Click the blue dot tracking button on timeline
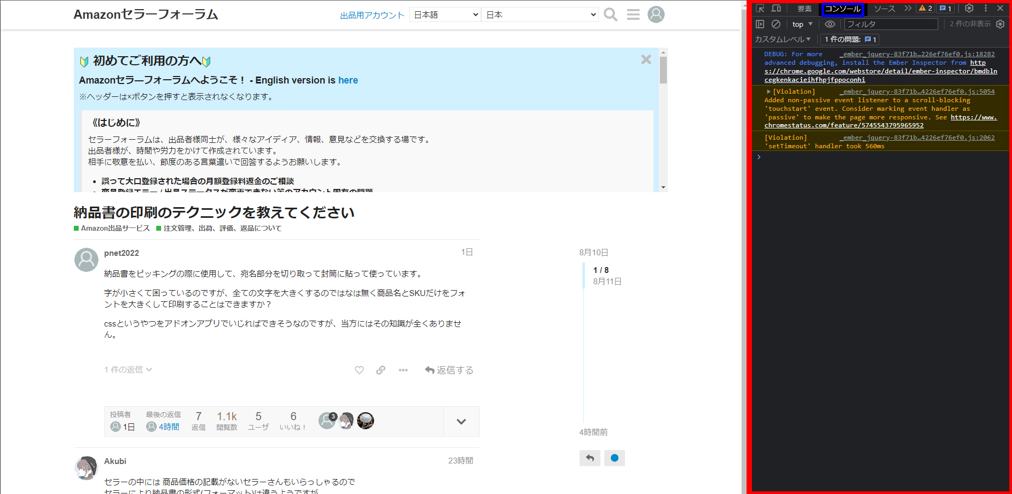Image resolution: width=1012 pixels, height=494 pixels. click(x=614, y=458)
